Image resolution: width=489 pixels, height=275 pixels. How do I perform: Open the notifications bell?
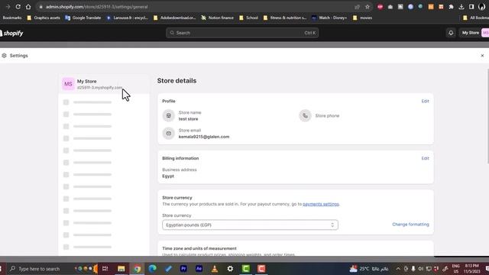coord(451,33)
